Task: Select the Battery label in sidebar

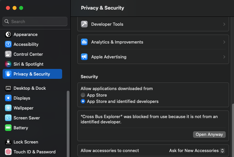Action: [x=21, y=128]
